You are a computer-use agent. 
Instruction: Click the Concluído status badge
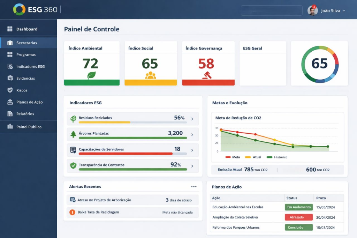click(x=299, y=227)
